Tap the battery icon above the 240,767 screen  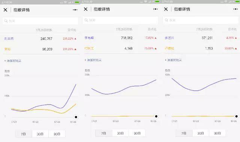pos(77,2)
